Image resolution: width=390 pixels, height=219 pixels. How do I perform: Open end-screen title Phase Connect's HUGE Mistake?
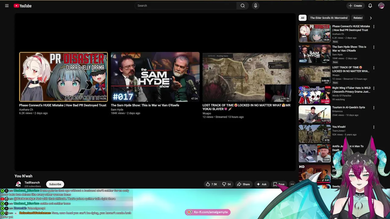tap(63, 105)
